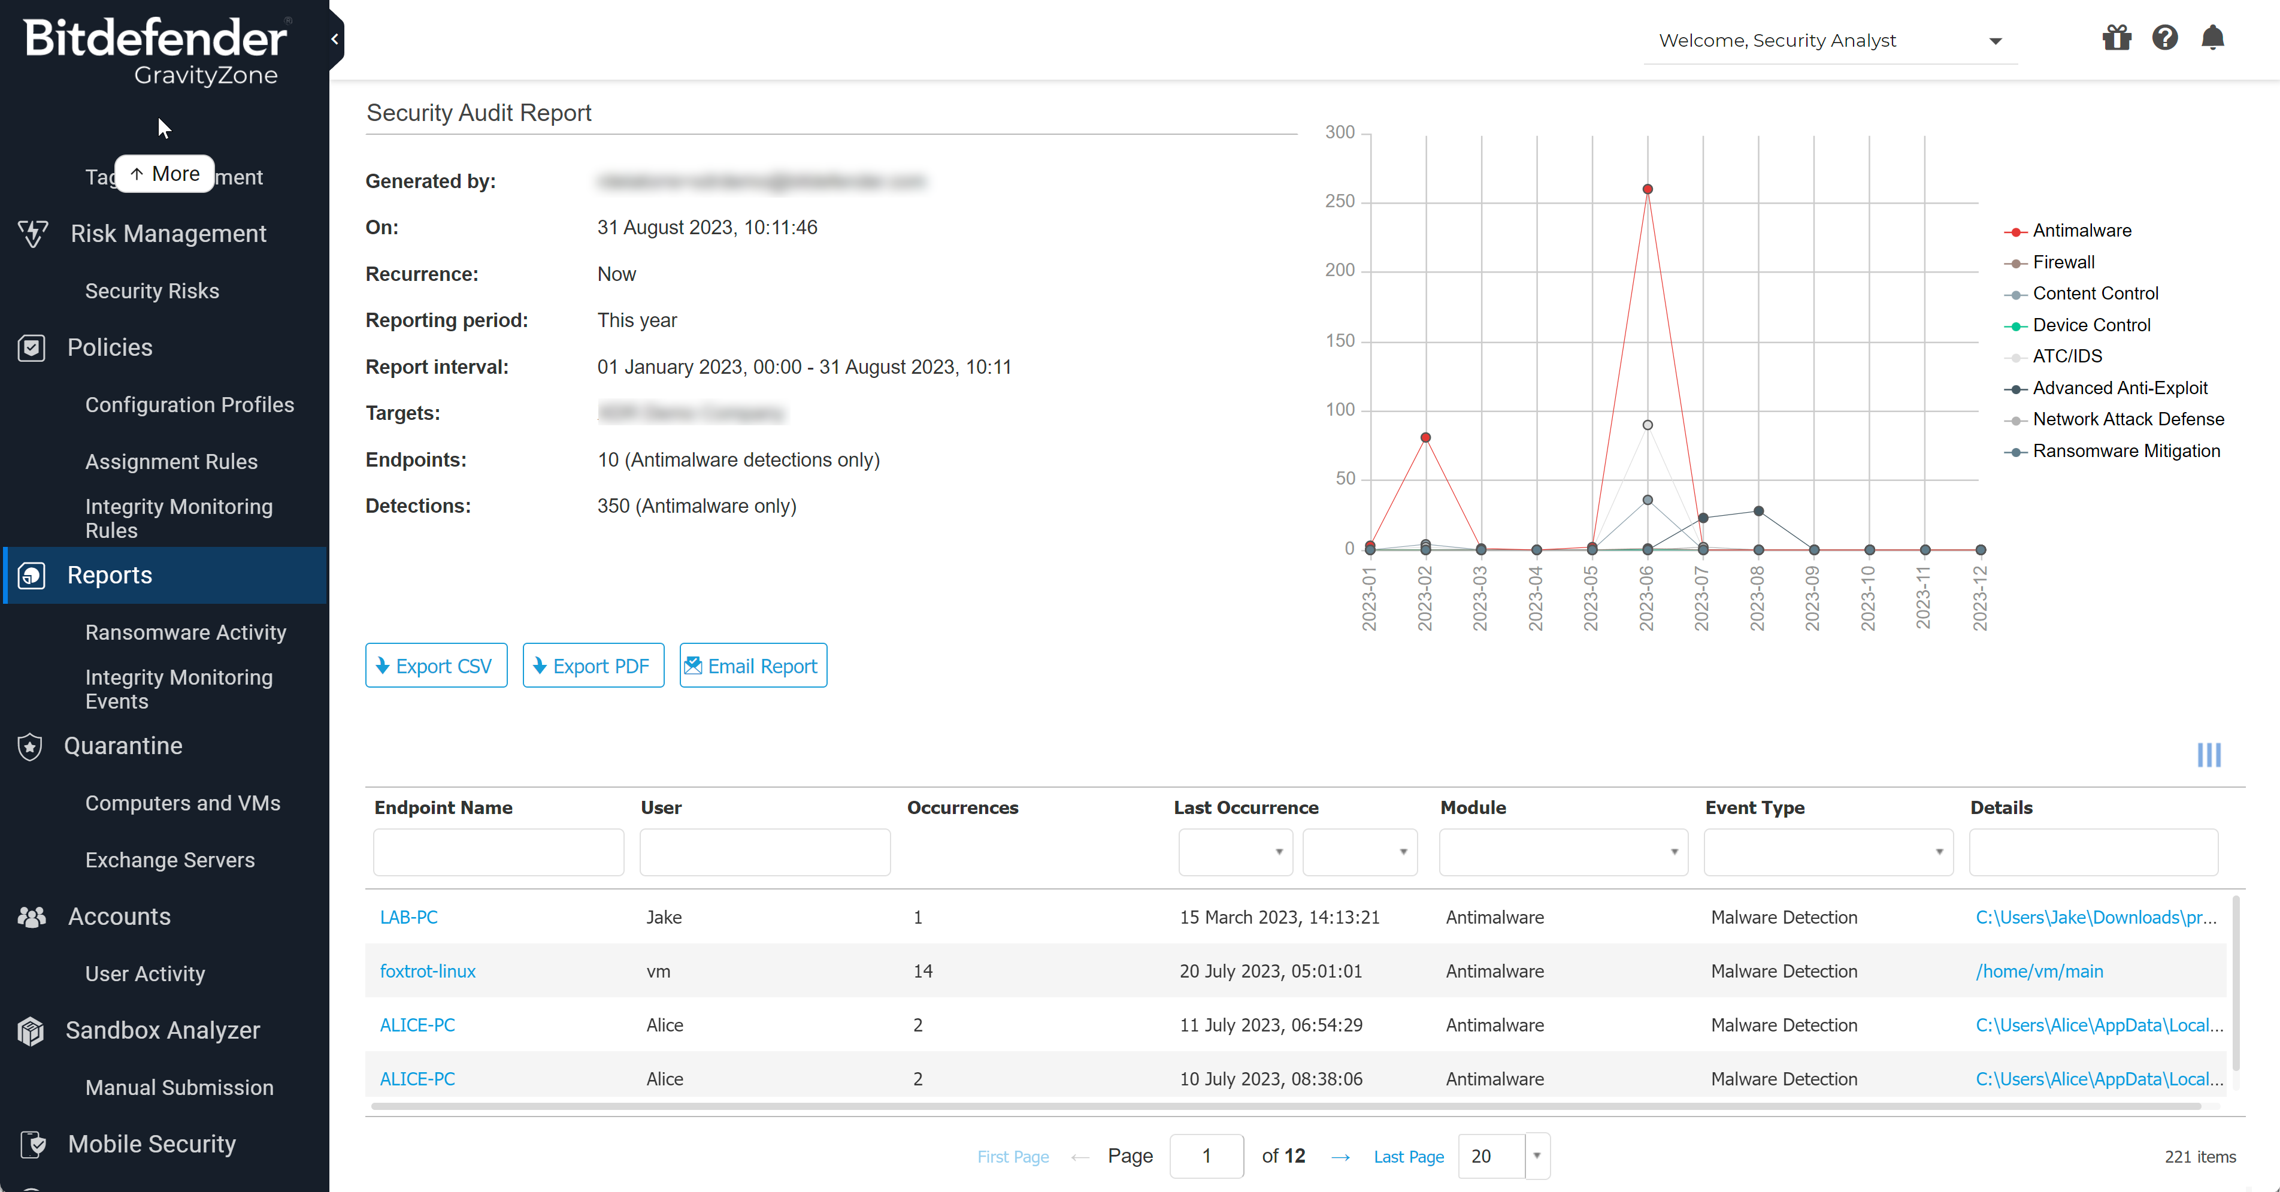Image resolution: width=2280 pixels, height=1192 pixels.
Task: Click the Reports sidebar icon
Action: pyautogui.click(x=32, y=575)
